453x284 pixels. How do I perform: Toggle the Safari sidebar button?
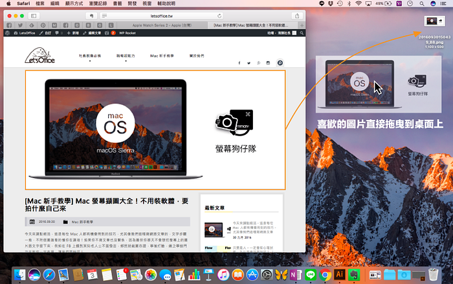click(x=34, y=16)
